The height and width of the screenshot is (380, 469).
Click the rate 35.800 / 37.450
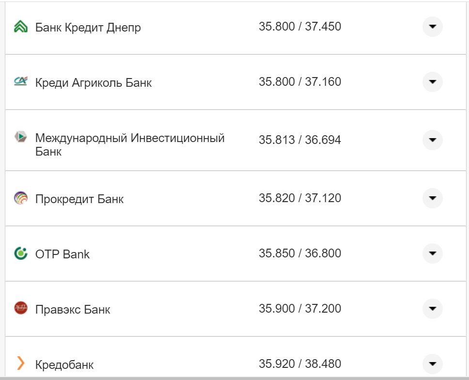(x=300, y=26)
